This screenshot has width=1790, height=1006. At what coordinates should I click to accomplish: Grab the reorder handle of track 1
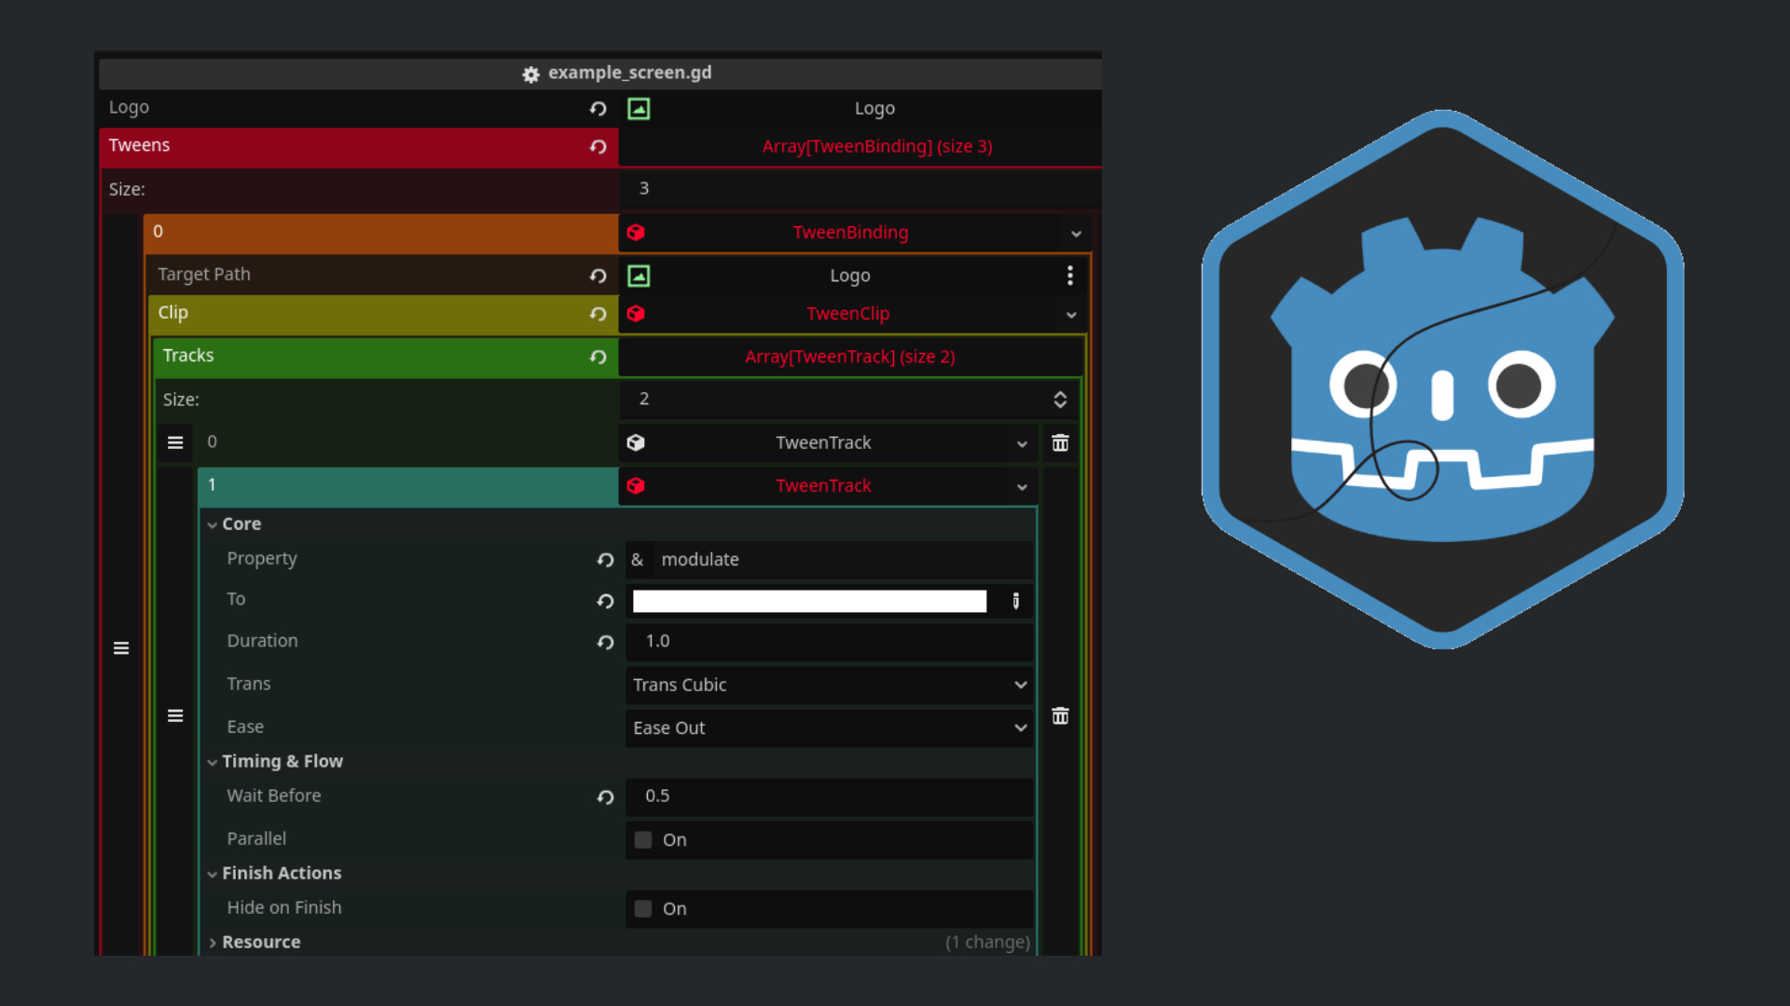pos(175,715)
